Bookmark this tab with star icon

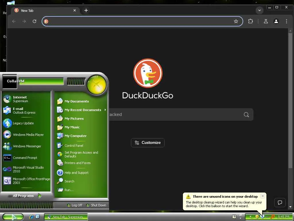pyautogui.click(x=236, y=21)
